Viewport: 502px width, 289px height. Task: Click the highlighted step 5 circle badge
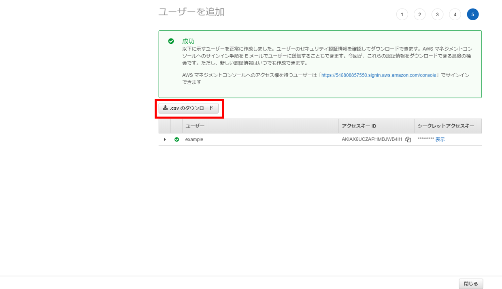(x=472, y=14)
